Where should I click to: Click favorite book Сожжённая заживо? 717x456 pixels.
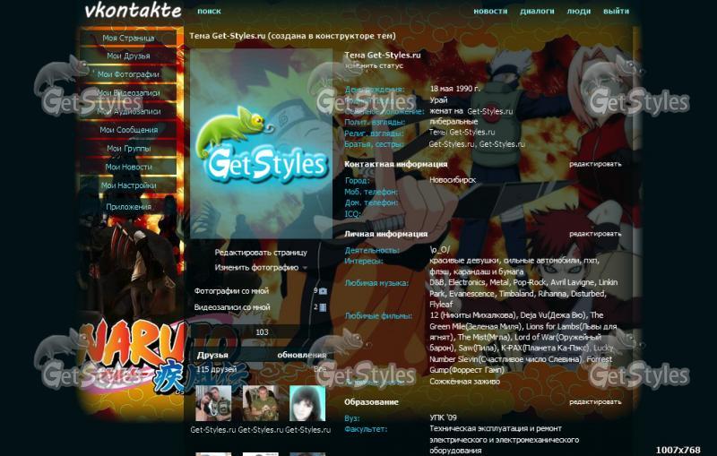pyautogui.click(x=464, y=382)
